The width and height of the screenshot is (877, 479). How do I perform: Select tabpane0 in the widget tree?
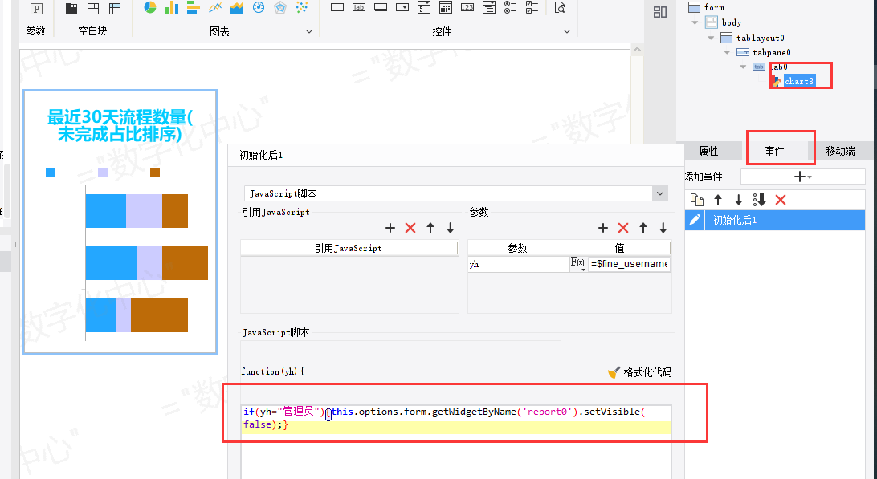pyautogui.click(x=771, y=52)
